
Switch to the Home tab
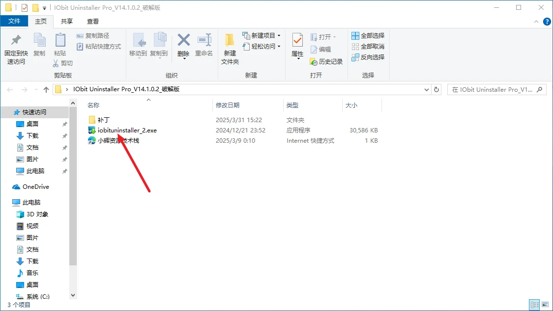point(41,22)
